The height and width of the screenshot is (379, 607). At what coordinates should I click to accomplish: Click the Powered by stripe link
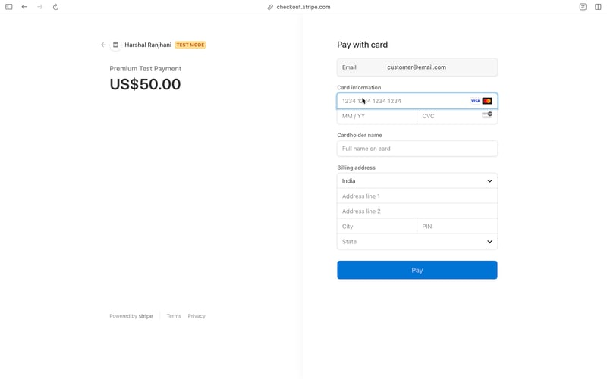click(x=131, y=316)
